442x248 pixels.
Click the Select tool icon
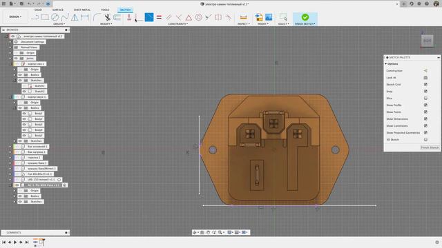pyautogui.click(x=283, y=17)
